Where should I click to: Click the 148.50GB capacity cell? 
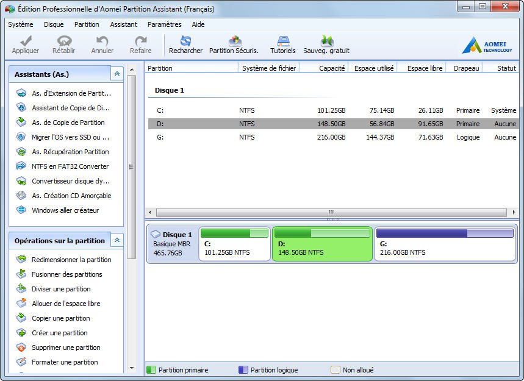[x=331, y=124]
